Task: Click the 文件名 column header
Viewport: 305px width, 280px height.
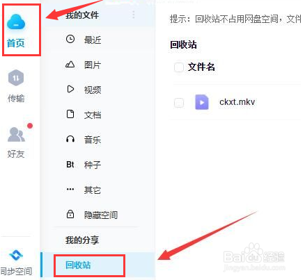Action: tap(201, 67)
